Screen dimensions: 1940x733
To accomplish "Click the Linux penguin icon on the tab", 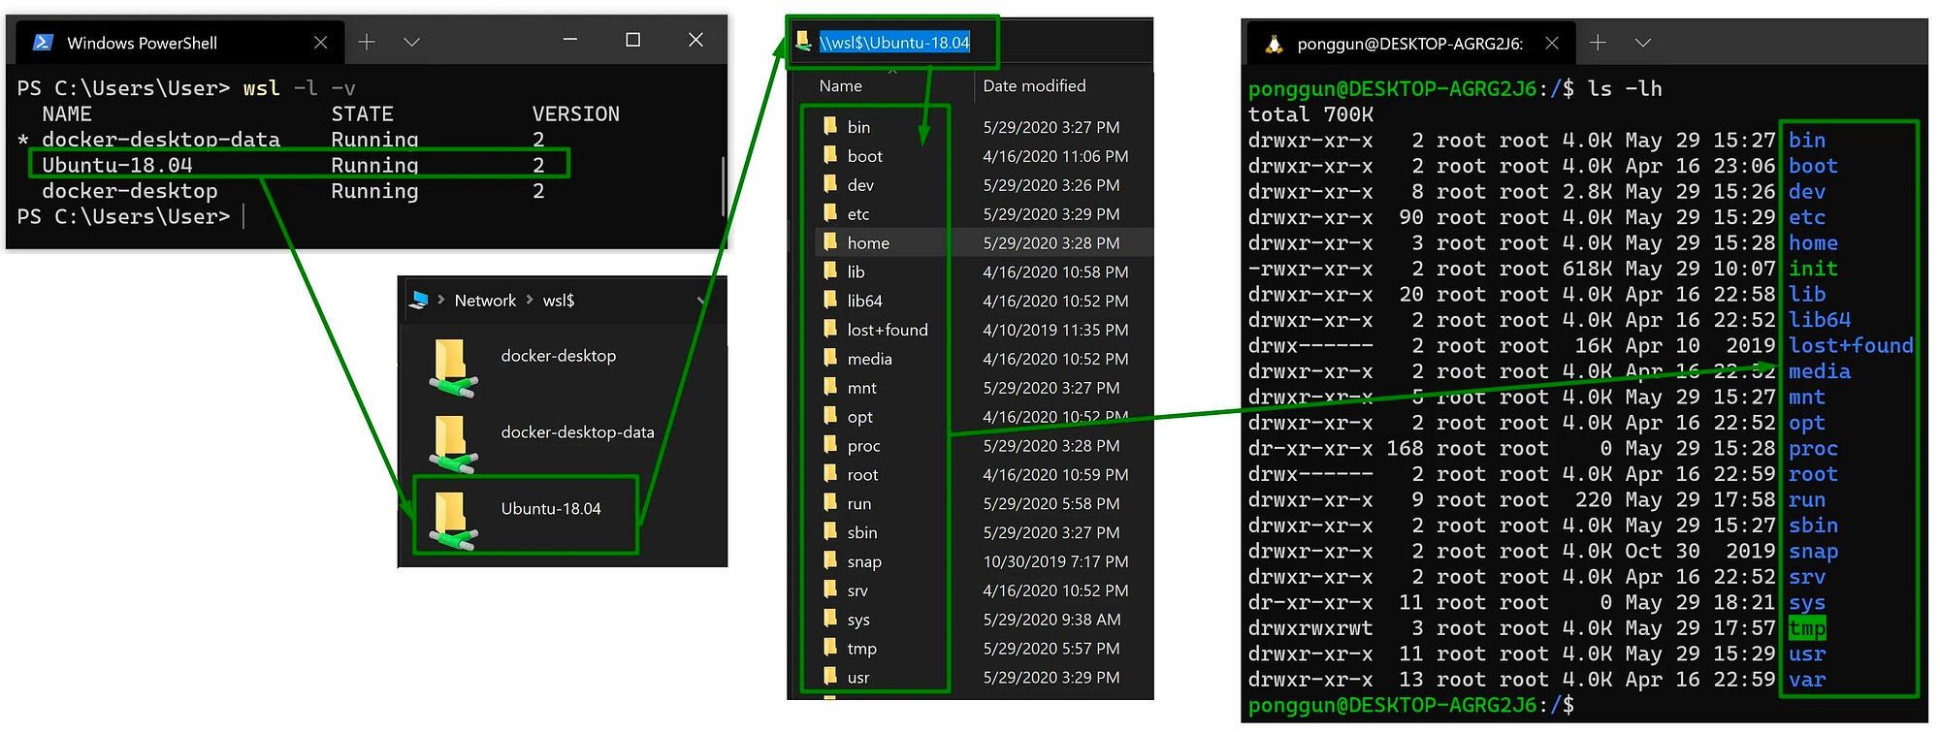I will pyautogui.click(x=1275, y=43).
